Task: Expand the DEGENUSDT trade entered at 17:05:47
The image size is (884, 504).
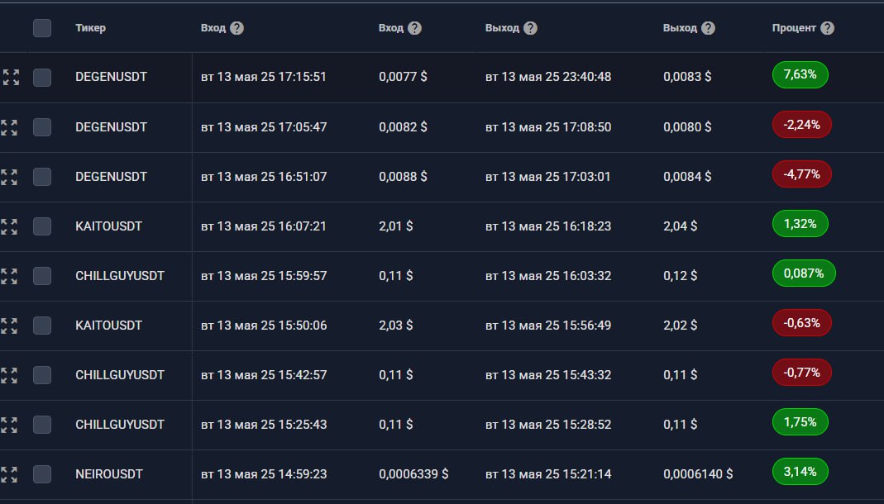Action: pyautogui.click(x=9, y=127)
